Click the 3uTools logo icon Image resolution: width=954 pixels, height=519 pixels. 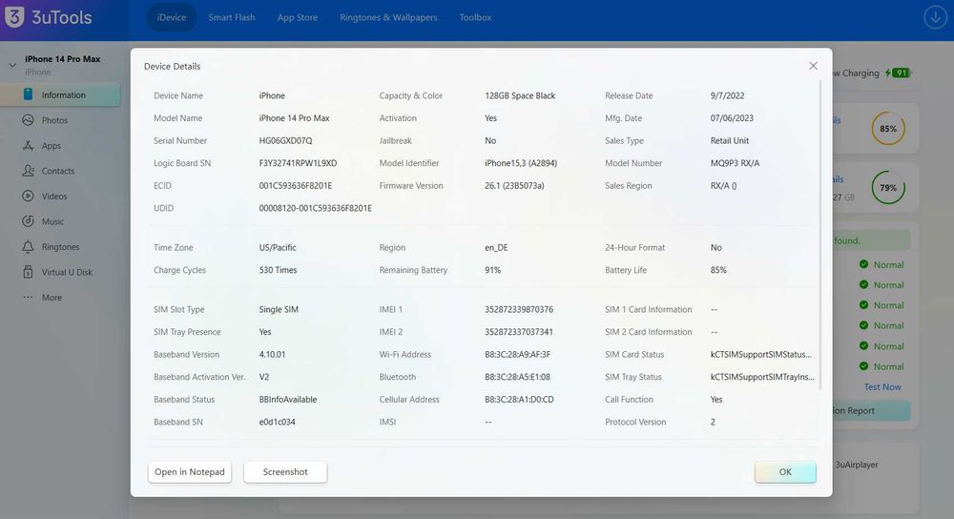click(14, 17)
